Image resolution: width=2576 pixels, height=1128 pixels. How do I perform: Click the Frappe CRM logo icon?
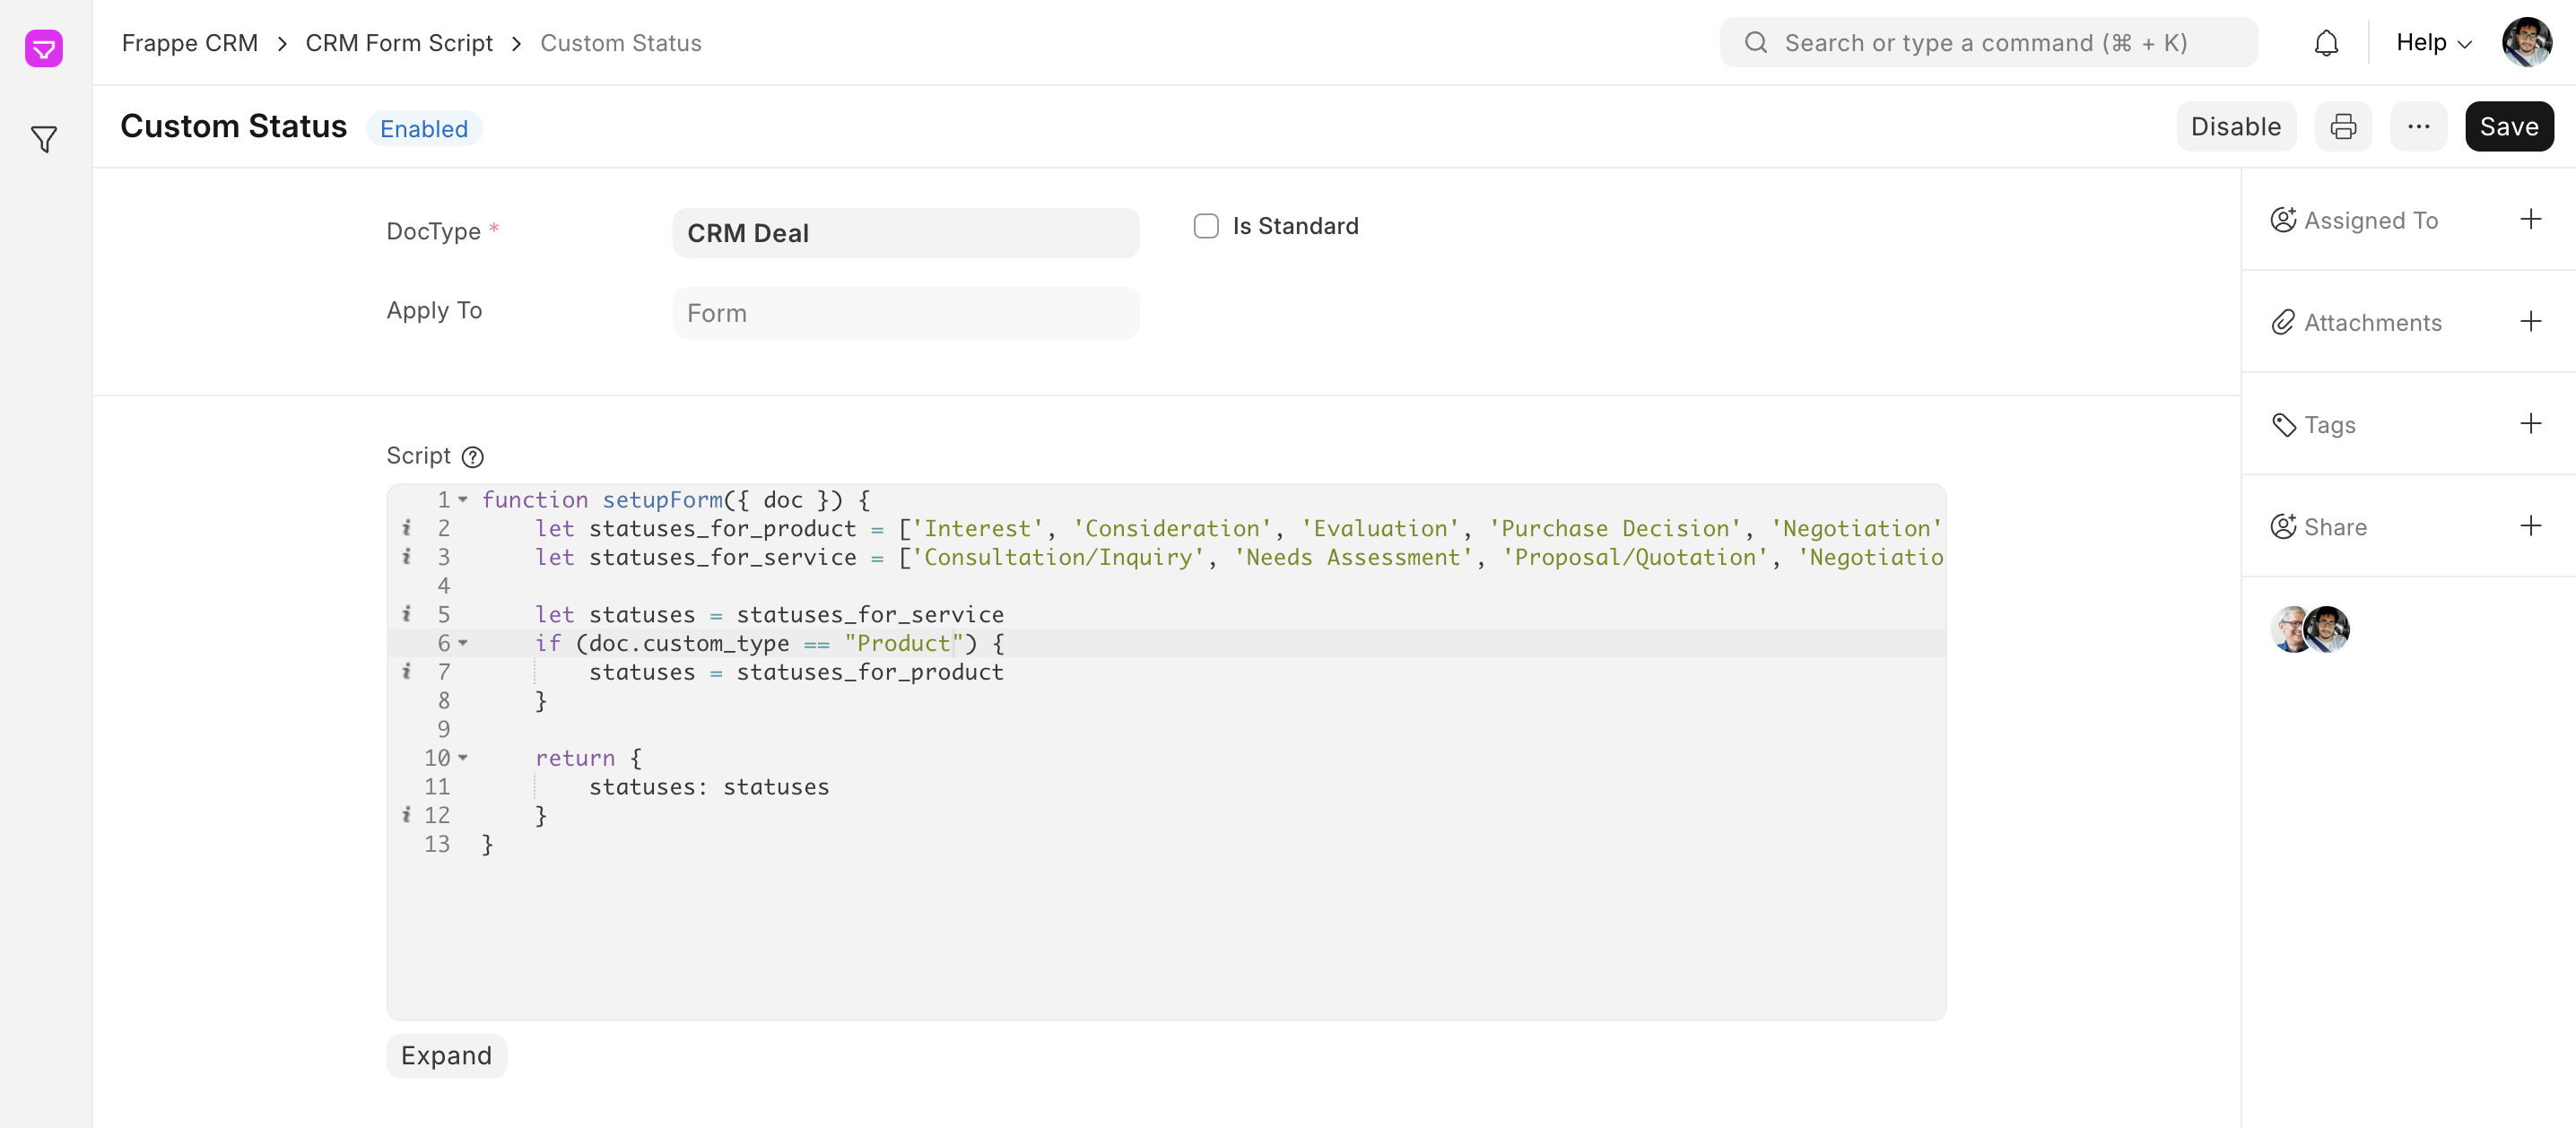click(44, 48)
